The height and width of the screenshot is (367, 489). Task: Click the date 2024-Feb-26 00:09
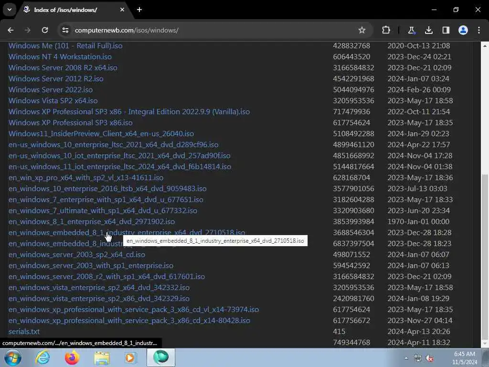(419, 89)
